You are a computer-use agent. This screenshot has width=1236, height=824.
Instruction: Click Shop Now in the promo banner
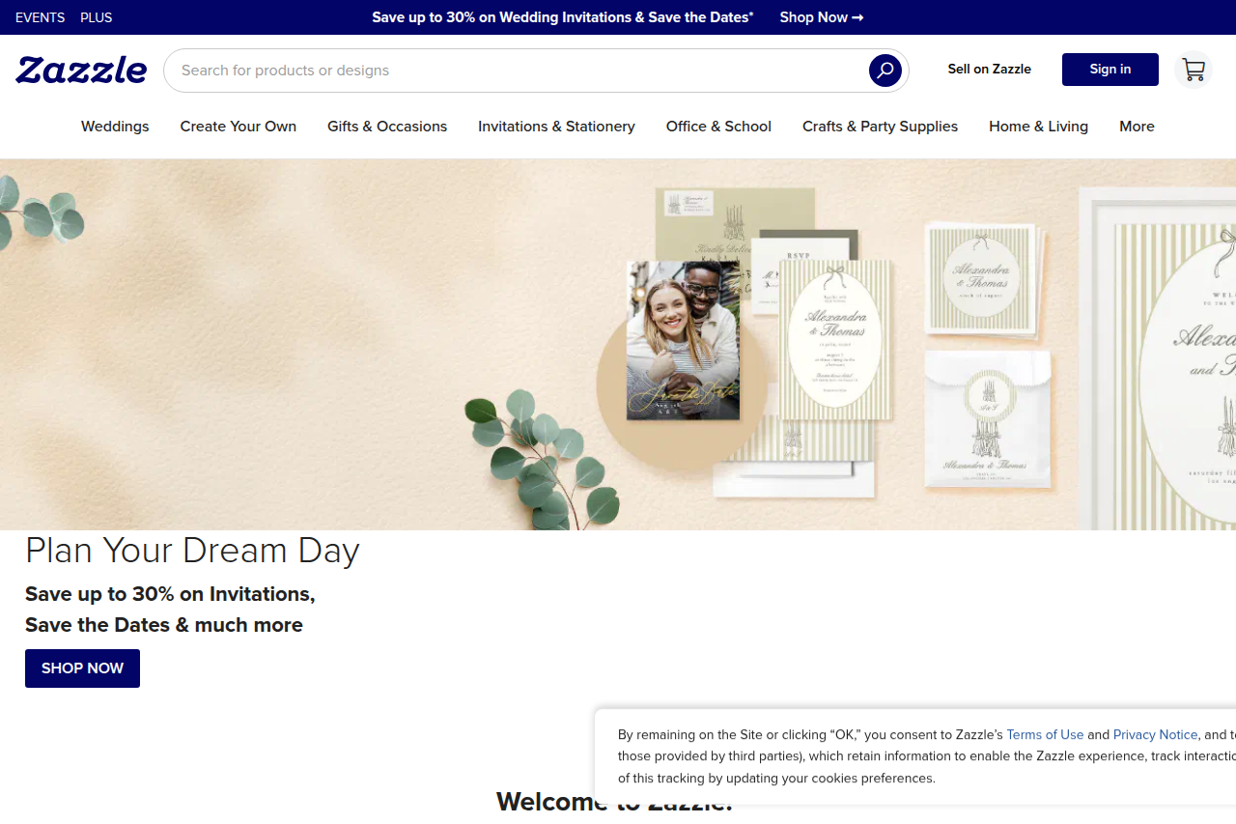[x=821, y=17]
